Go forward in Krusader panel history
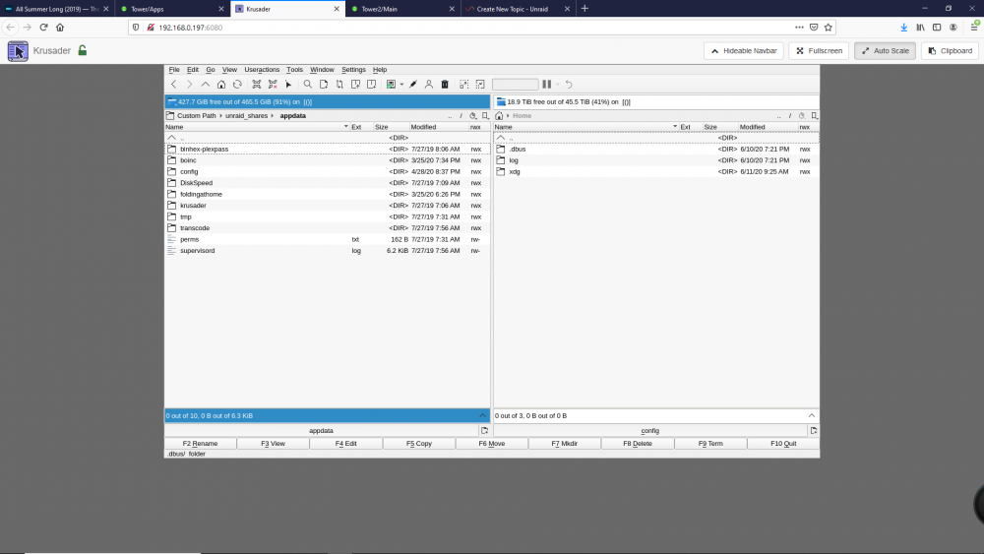The width and height of the screenshot is (984, 554). tap(190, 84)
